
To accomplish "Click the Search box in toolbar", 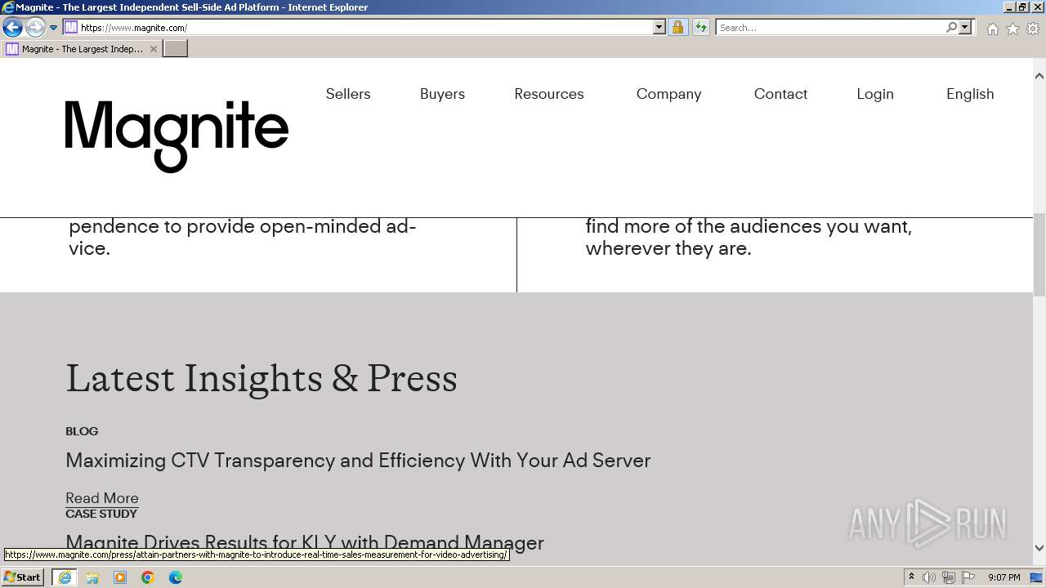I will point(829,28).
